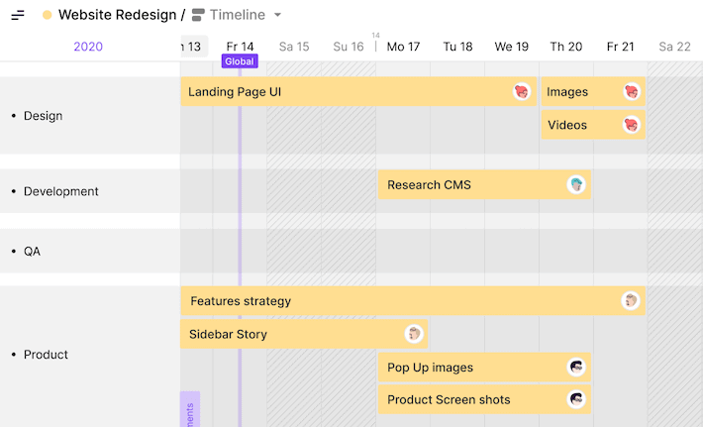This screenshot has height=427, width=703.
Task: Click the Fr 21 date header
Action: [x=621, y=47]
